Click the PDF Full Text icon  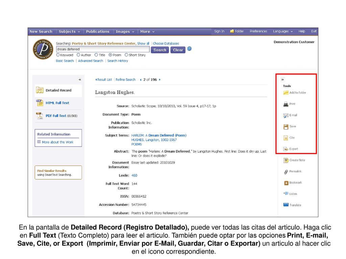coord(40,116)
